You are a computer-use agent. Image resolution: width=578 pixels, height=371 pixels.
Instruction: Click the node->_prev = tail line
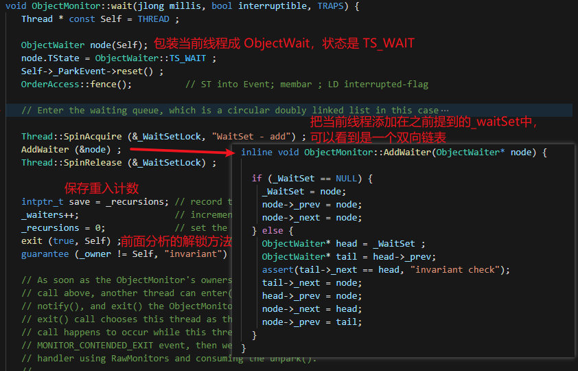[312, 322]
